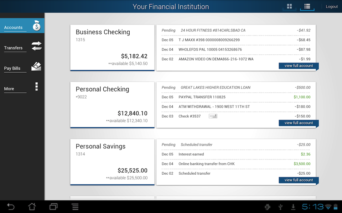The height and width of the screenshot is (213, 342).
Task: Select the Accounts tab in sidebar
Action: 14,27
